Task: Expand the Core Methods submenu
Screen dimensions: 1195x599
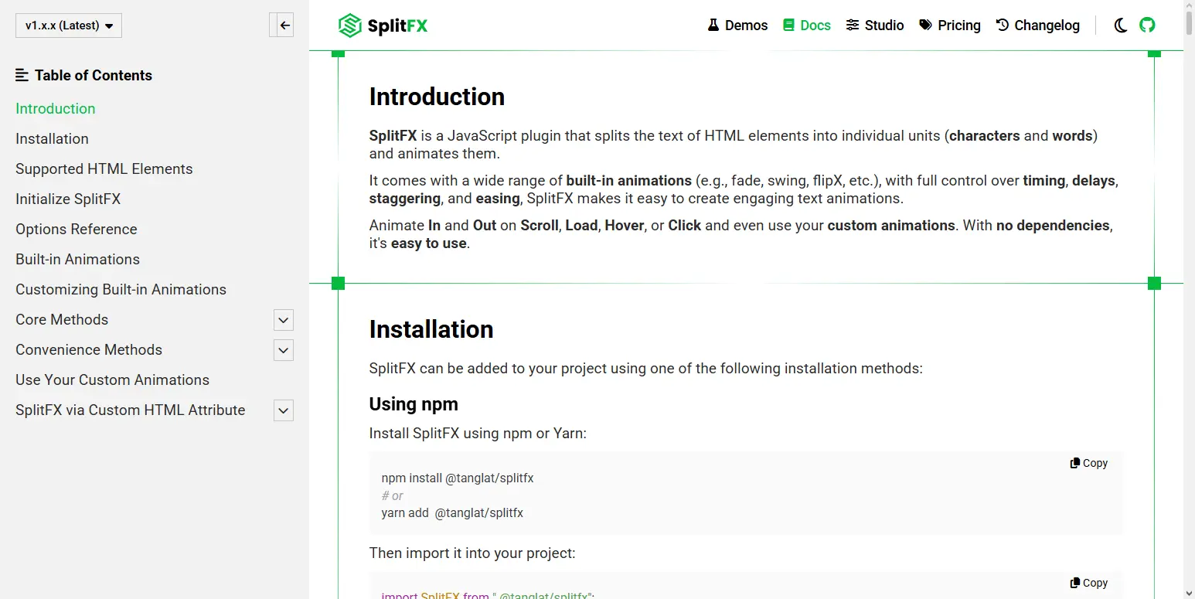Action: (284, 320)
